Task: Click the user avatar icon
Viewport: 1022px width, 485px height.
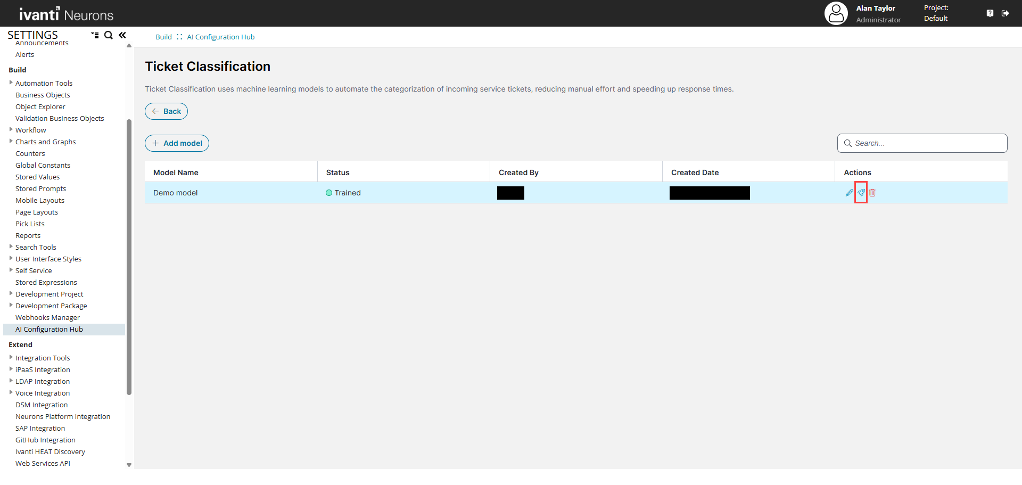Action: point(836,13)
